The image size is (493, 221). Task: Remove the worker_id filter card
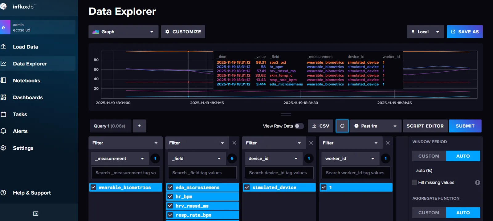coord(388,143)
